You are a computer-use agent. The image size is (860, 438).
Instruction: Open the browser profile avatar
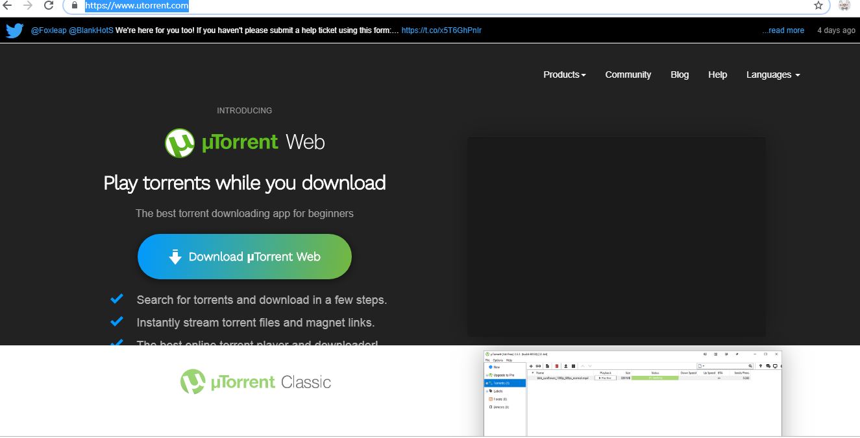844,5
